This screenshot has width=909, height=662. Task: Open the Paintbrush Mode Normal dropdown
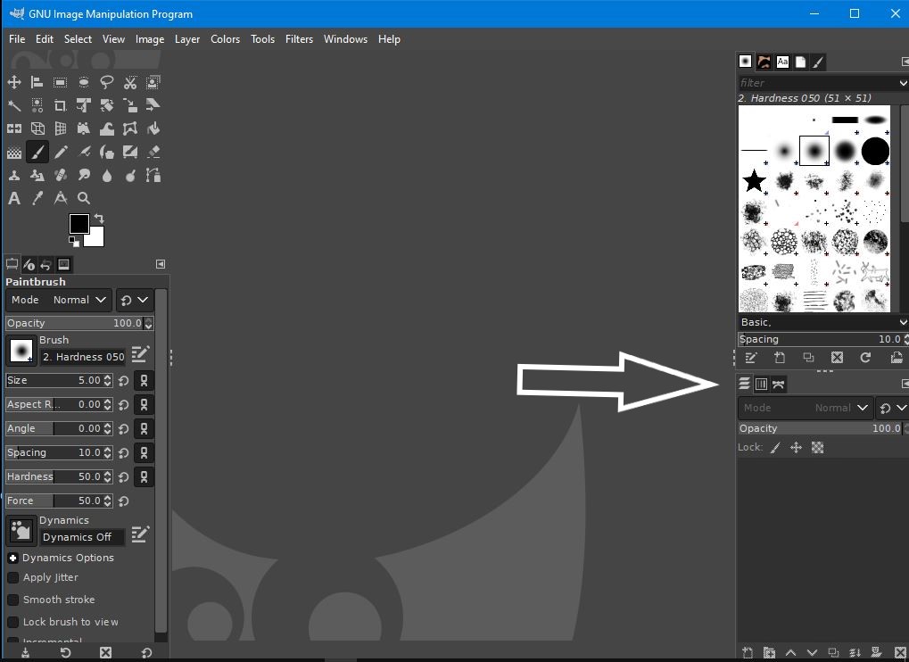(59, 300)
